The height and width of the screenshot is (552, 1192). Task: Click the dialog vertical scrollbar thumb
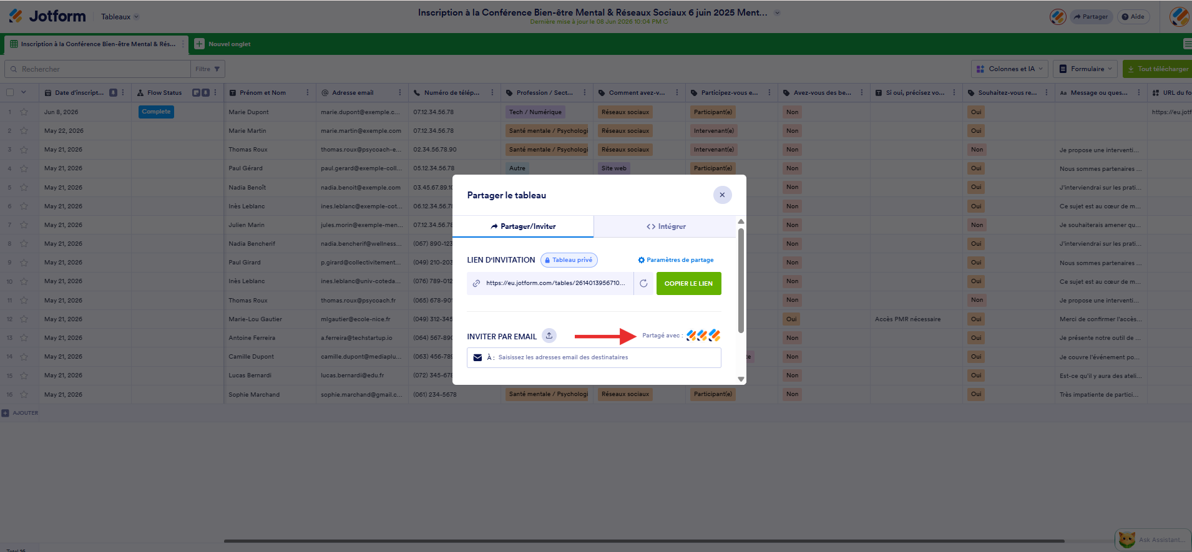click(741, 281)
